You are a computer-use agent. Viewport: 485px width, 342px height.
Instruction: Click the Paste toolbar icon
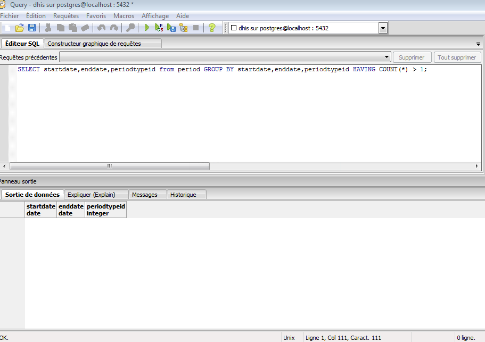tap(73, 28)
